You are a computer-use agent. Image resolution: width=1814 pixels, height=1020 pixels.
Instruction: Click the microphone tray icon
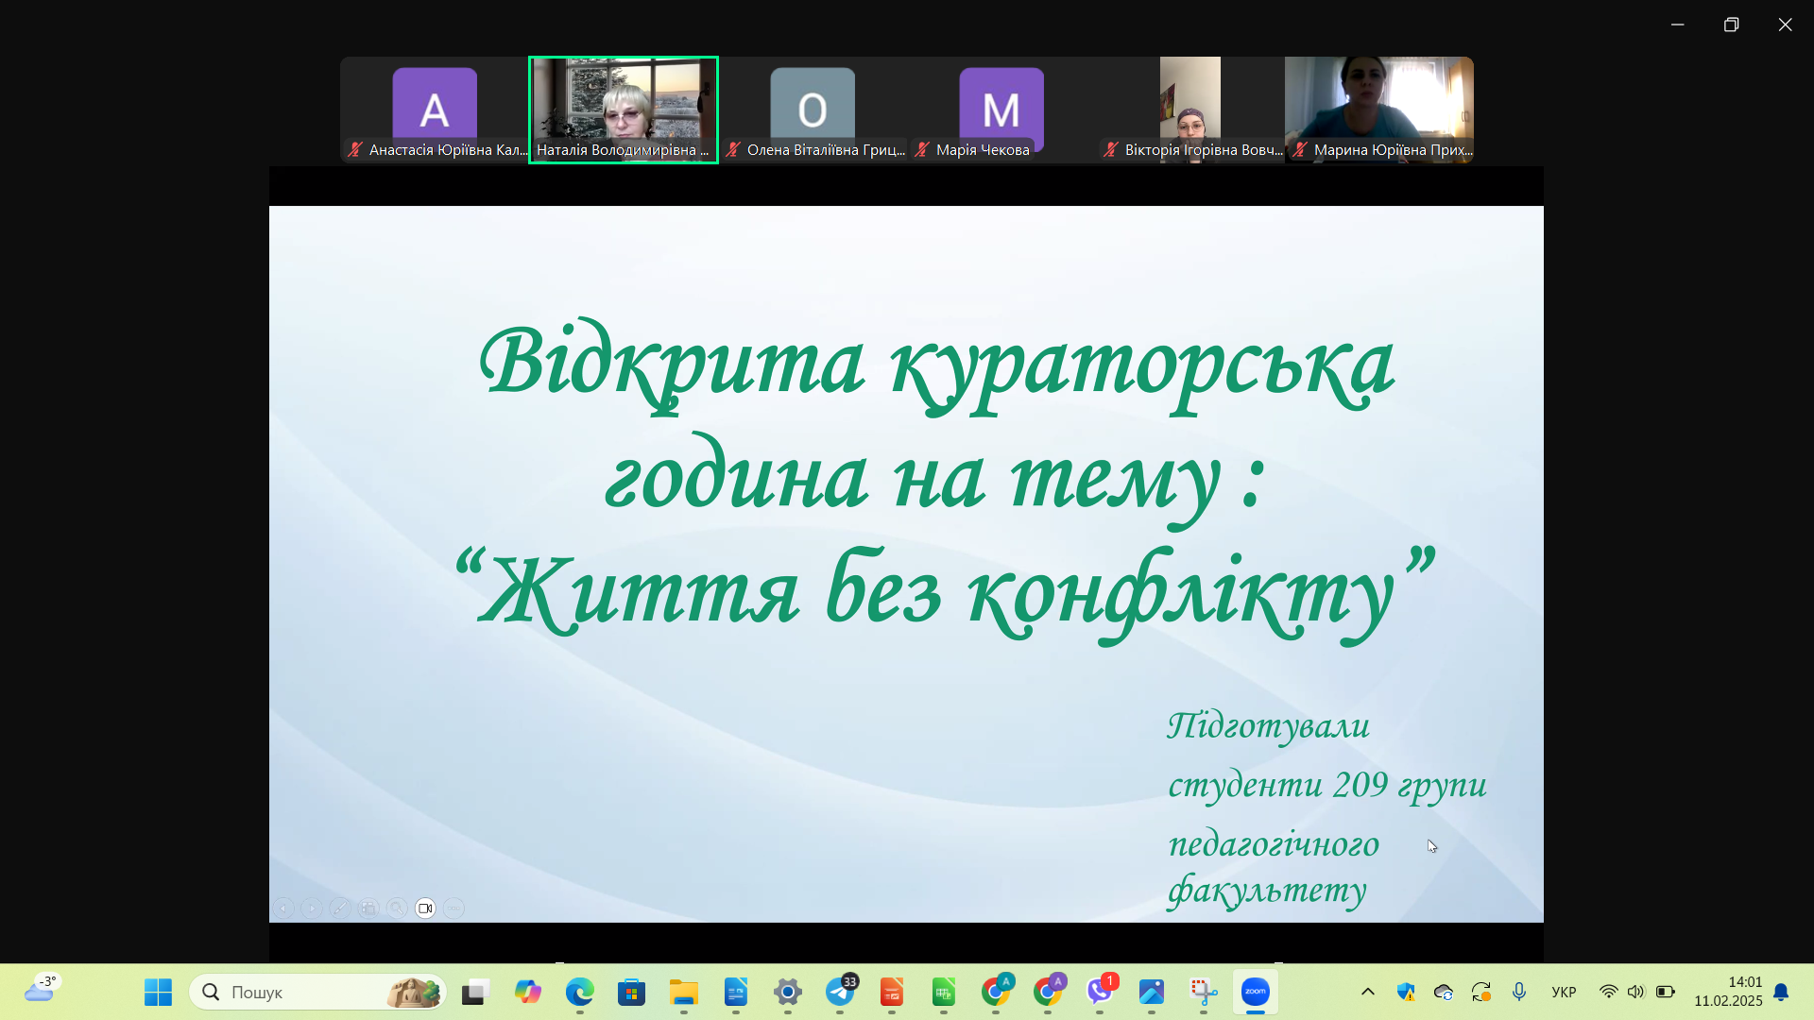1518,992
